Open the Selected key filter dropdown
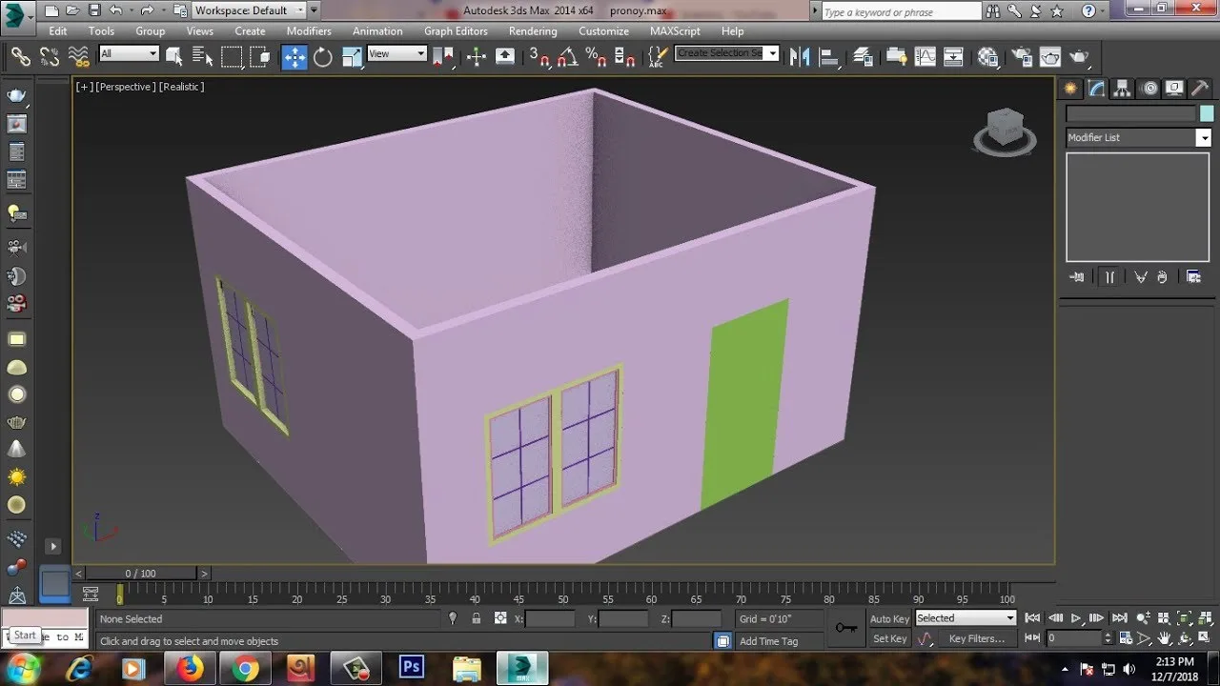Viewport: 1220px width, 686px height. (966, 618)
